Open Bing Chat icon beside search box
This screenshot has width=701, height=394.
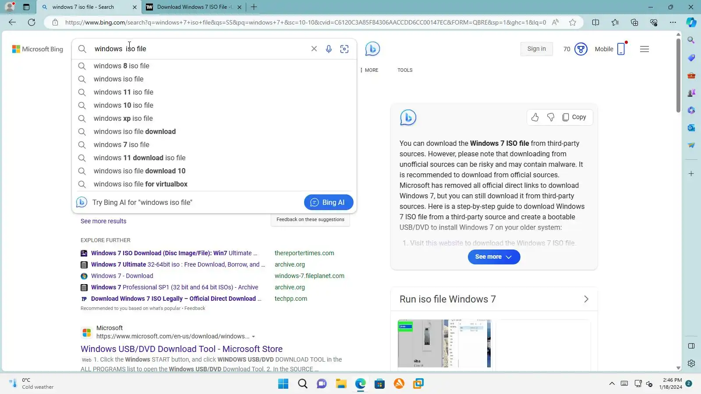(372, 49)
